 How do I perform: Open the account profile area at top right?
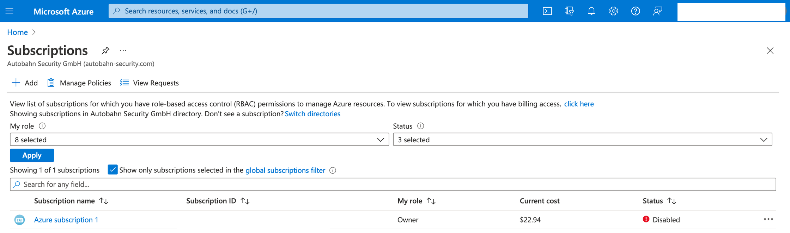click(731, 12)
